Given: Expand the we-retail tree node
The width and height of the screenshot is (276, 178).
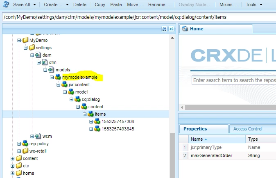Looking at the screenshot, I should click(x=19, y=151).
